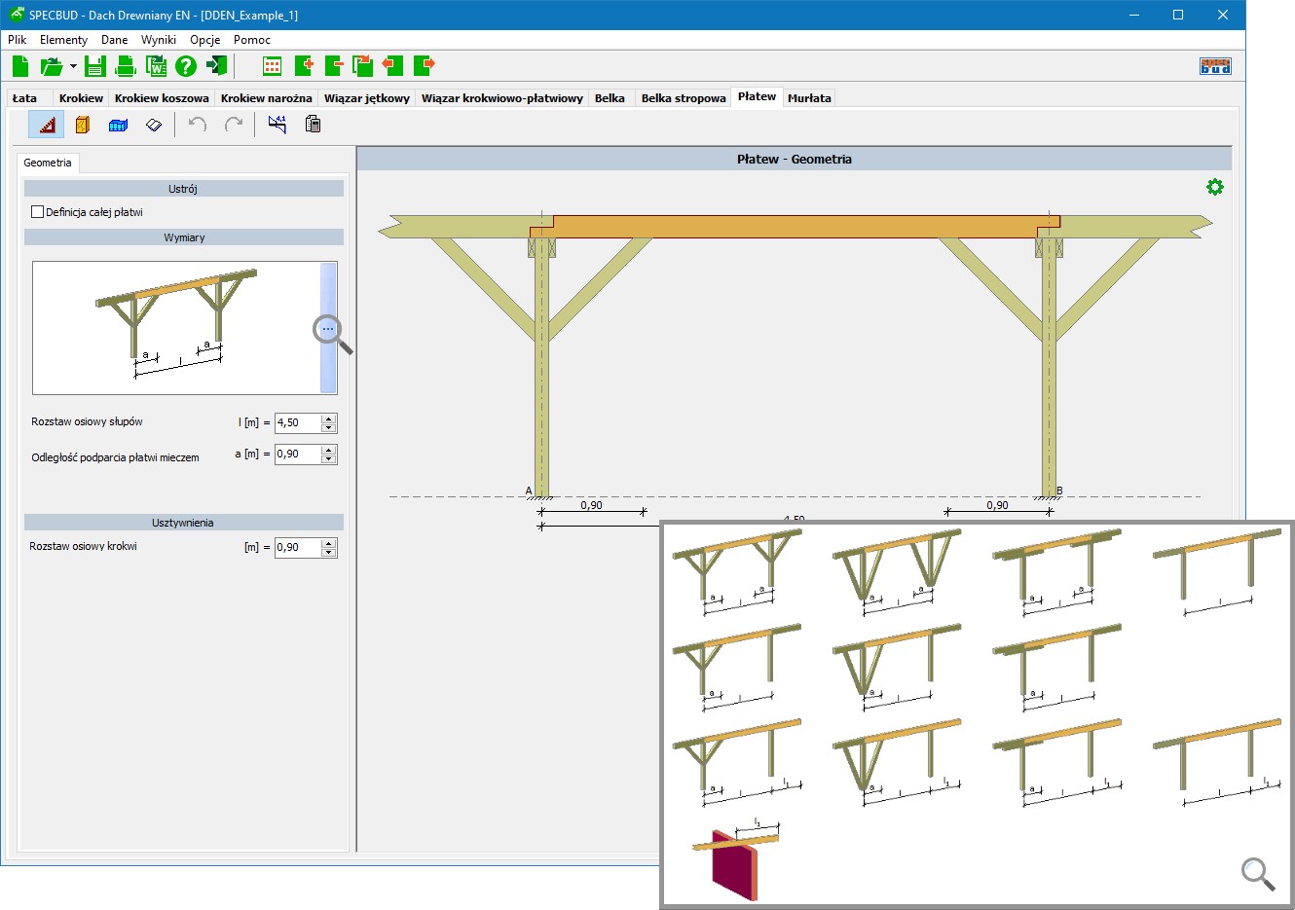Open the Wyniki menu

point(158,40)
